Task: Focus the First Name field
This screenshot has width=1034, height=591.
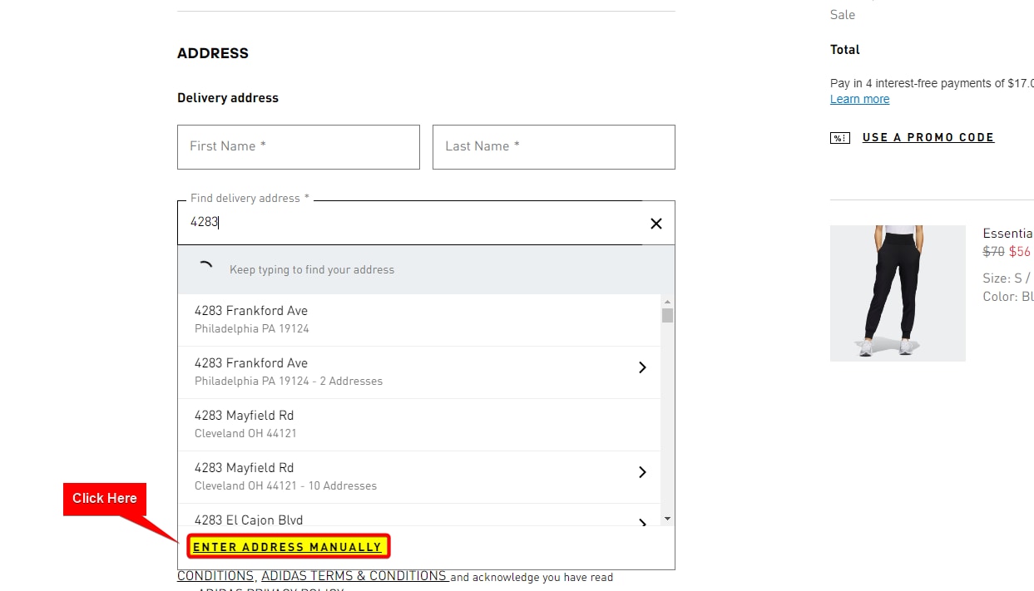Action: (x=299, y=147)
